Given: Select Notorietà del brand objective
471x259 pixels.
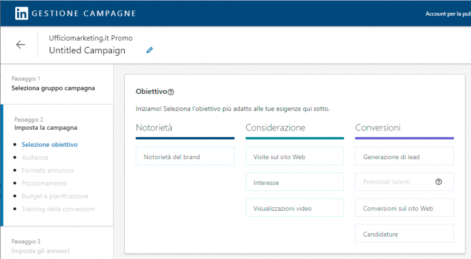Looking at the screenshot, I should (x=185, y=156).
